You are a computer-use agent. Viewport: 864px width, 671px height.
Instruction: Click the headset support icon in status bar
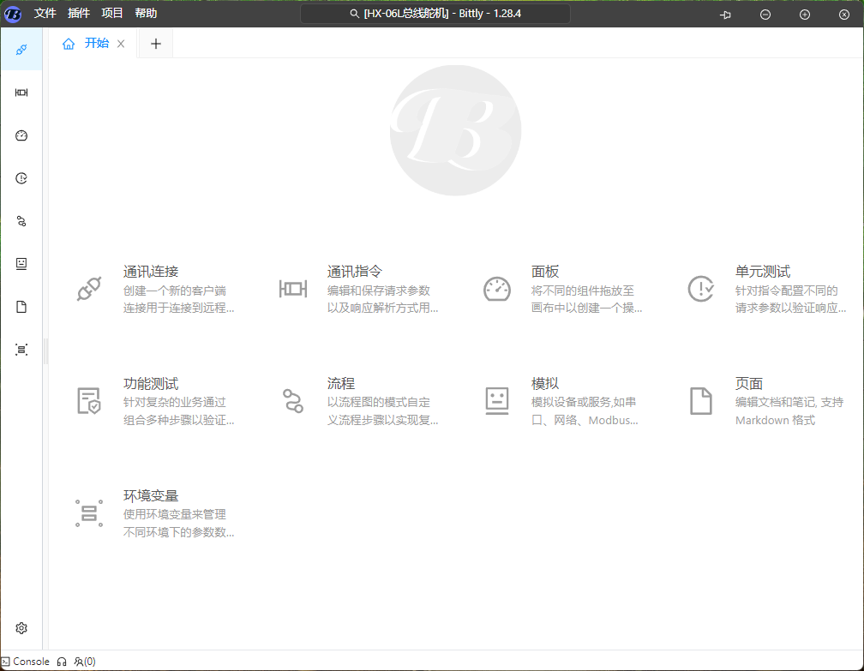[x=62, y=662]
